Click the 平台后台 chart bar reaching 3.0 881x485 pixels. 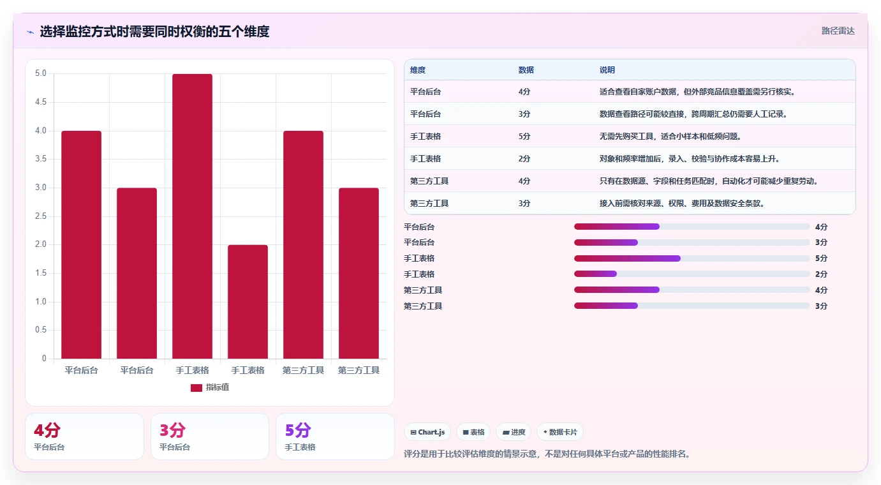click(137, 273)
